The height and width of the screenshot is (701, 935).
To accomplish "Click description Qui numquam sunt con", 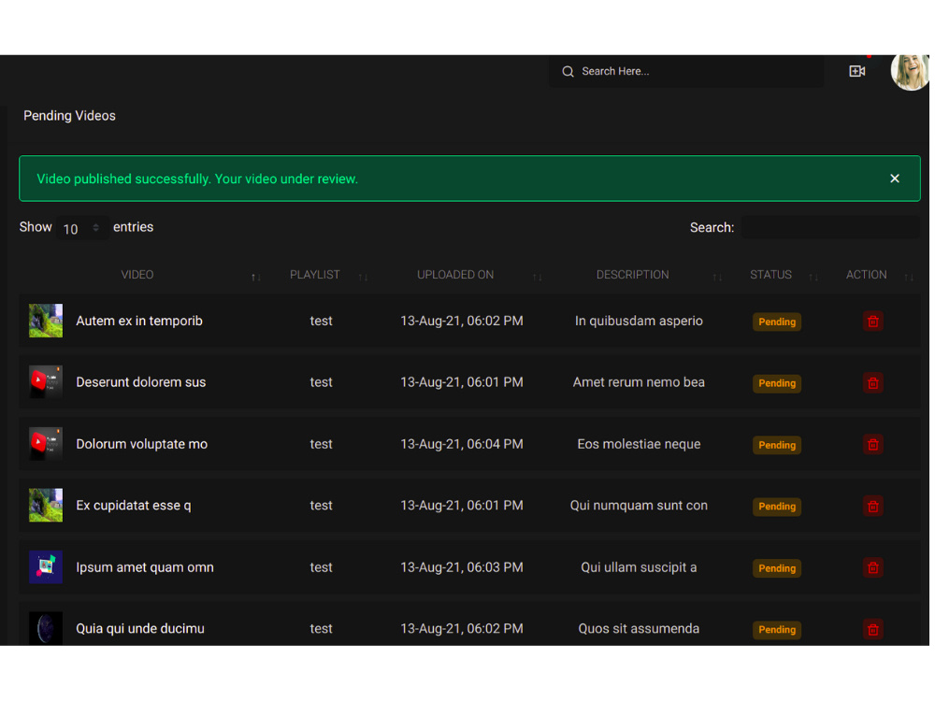I will click(639, 506).
